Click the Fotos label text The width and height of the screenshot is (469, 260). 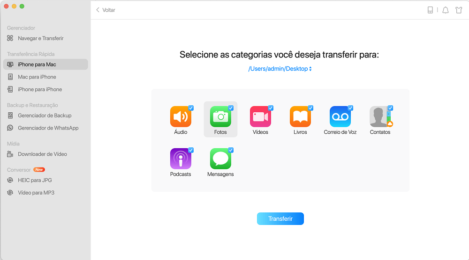[x=220, y=132]
